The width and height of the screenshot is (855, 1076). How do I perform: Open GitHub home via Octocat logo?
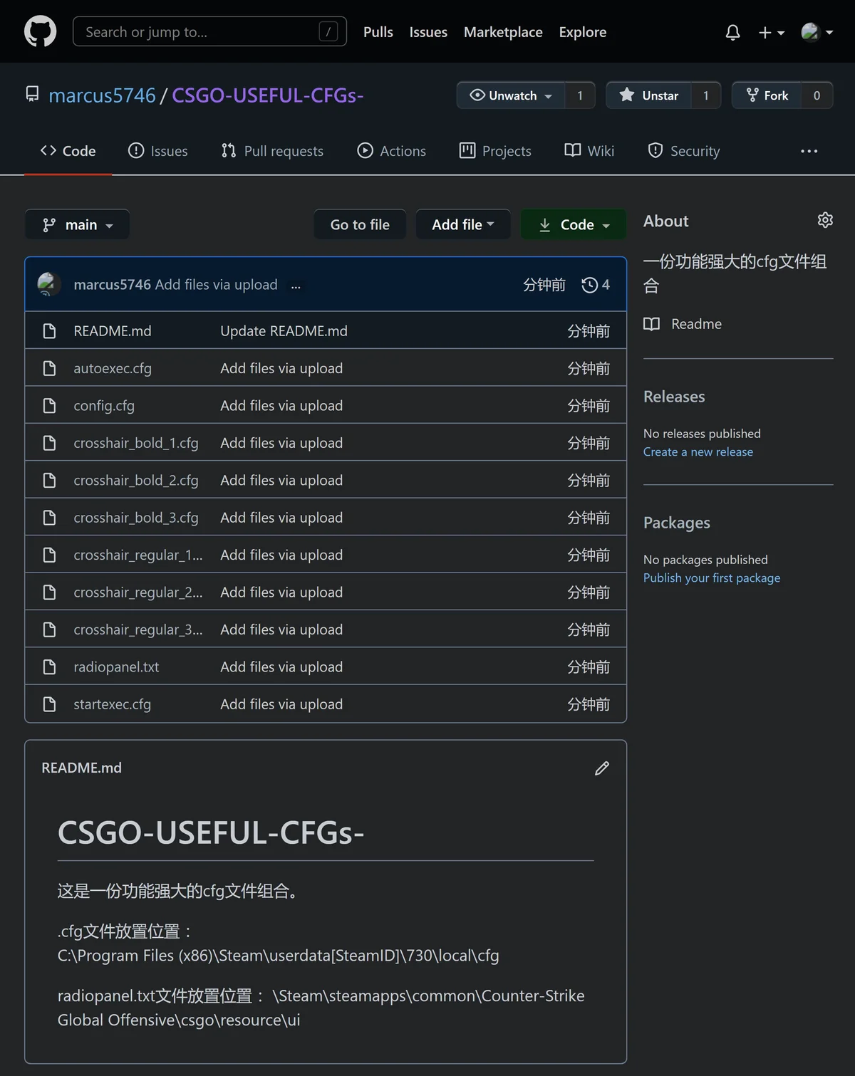[40, 32]
